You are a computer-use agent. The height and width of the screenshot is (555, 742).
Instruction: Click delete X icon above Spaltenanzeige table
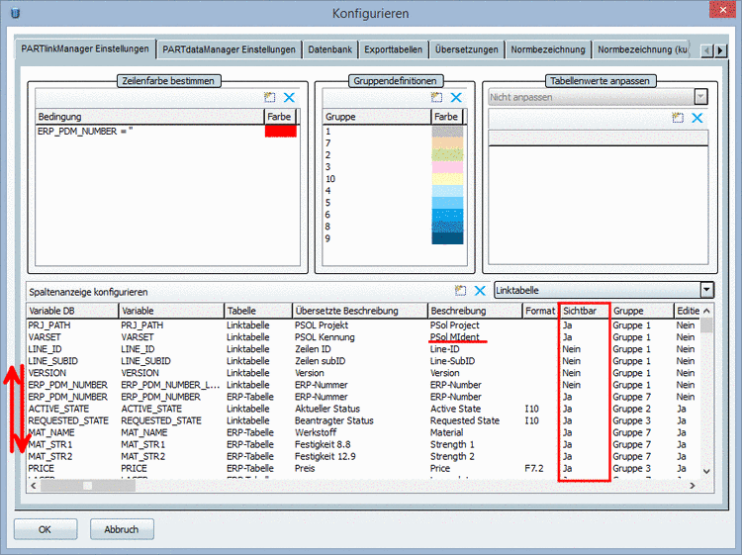[x=480, y=291]
